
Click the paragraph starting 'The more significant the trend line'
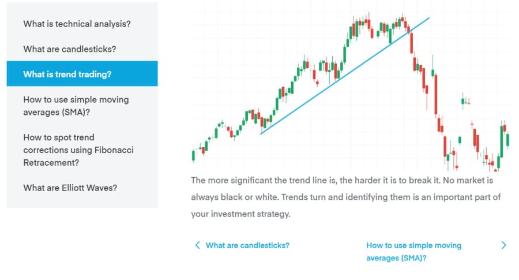pos(345,197)
